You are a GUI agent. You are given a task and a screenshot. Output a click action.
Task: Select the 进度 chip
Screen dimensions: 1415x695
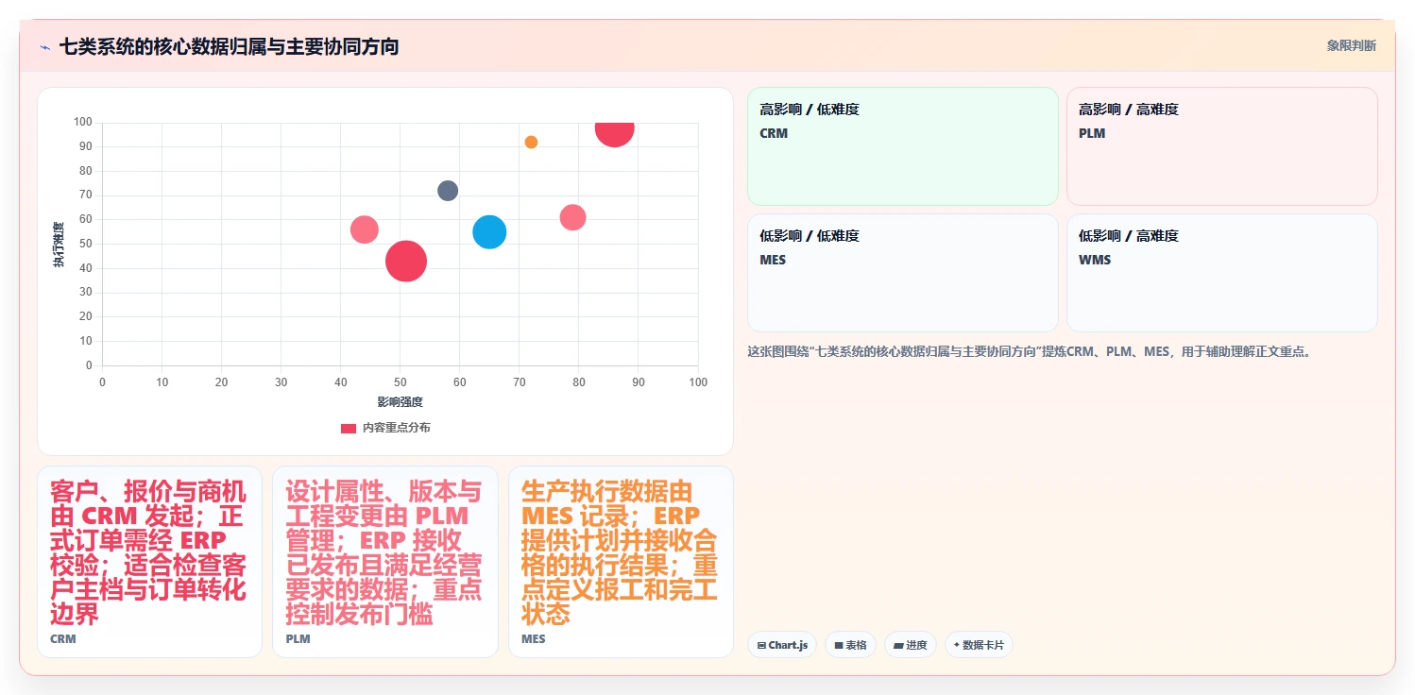911,645
